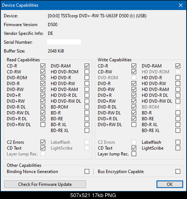Toggle Write DVD+RW checkbox

[x=134, y=101]
